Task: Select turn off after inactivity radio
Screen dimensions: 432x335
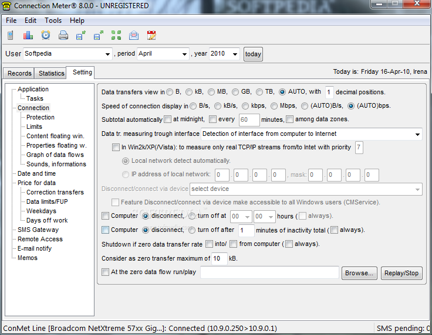Action: (192, 230)
